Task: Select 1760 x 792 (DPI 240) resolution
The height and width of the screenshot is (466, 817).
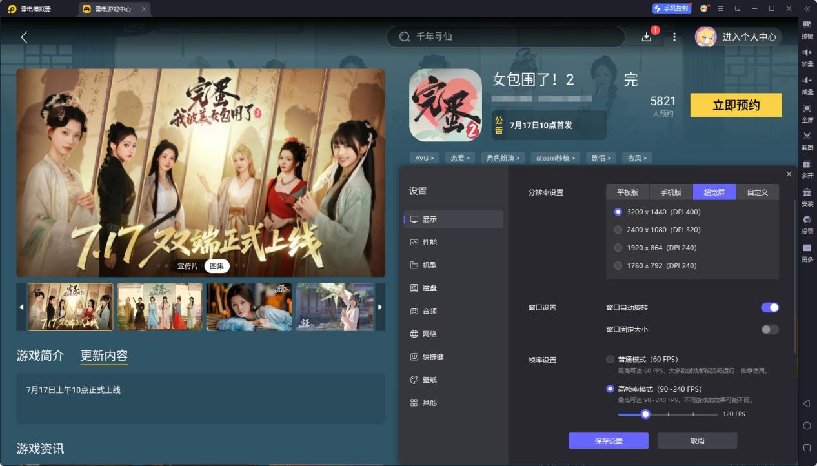Action: pos(618,266)
